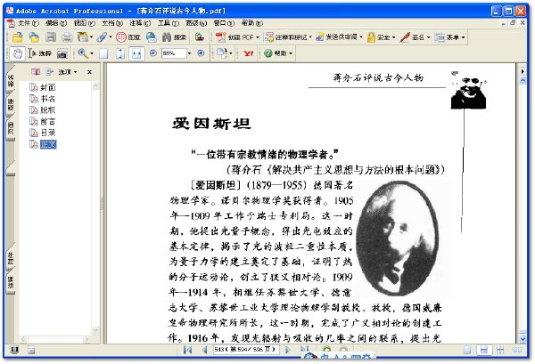Set Fit Page view
Viewport: 535px width, 364px height.
click(120, 53)
